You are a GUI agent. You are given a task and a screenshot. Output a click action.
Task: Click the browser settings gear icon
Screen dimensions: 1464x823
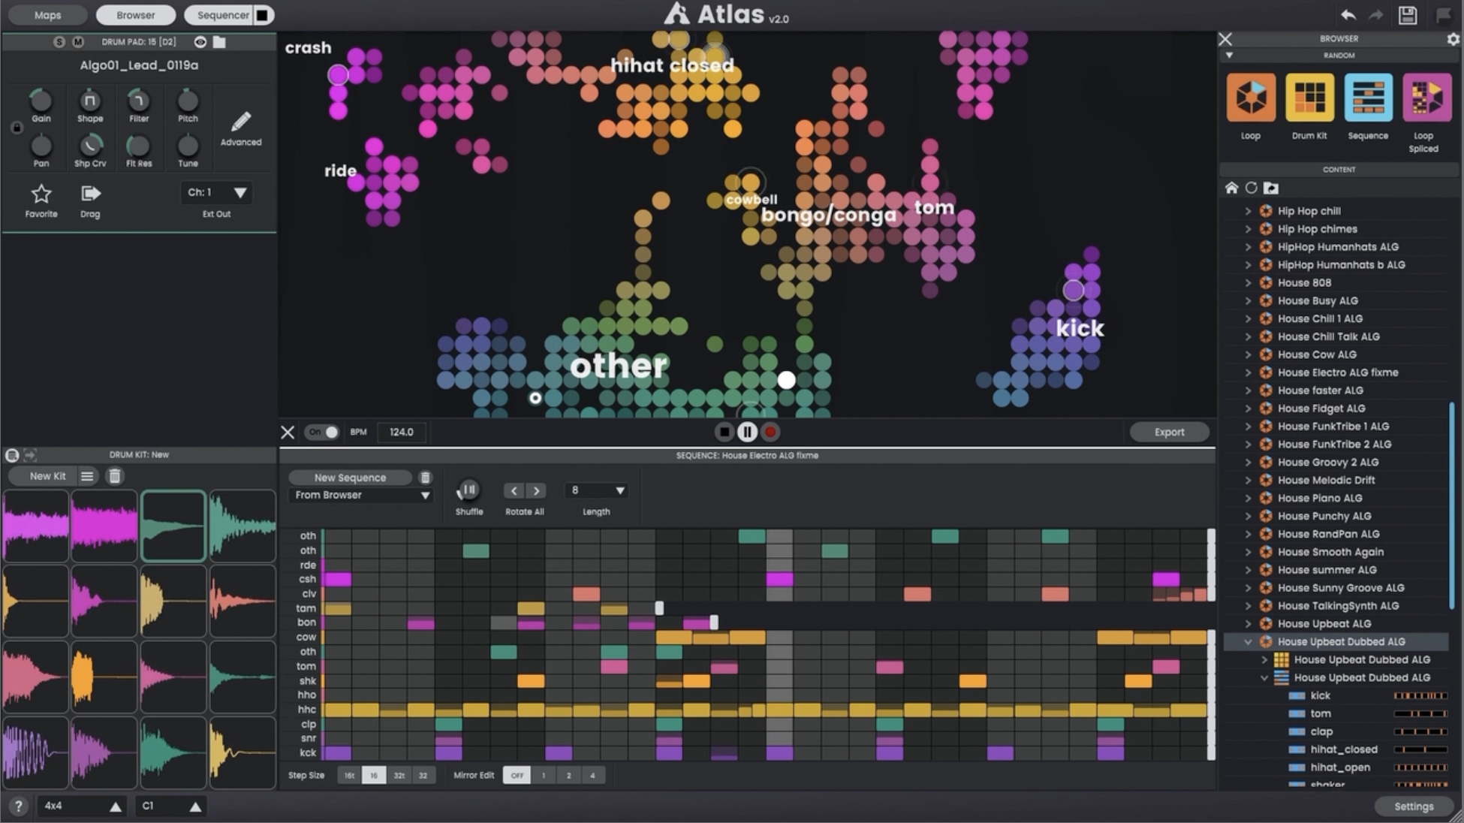1453,39
